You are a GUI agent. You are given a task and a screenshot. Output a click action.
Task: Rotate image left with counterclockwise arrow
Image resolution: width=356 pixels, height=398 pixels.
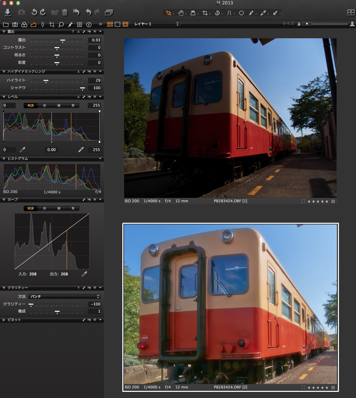pyautogui.click(x=34, y=13)
